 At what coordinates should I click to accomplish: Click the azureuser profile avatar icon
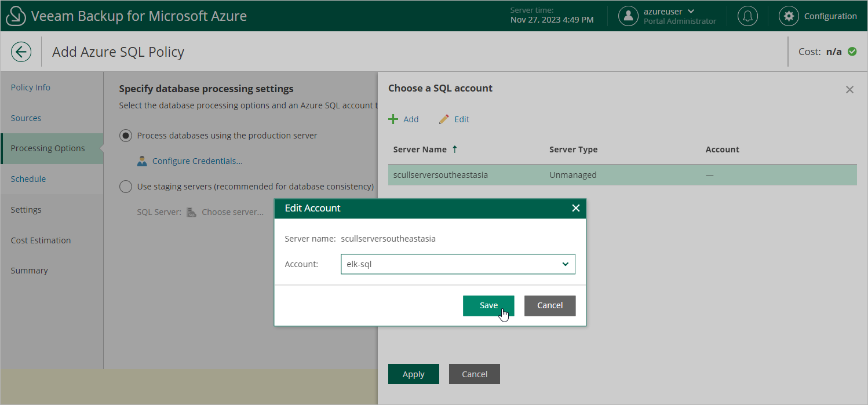[x=628, y=16]
